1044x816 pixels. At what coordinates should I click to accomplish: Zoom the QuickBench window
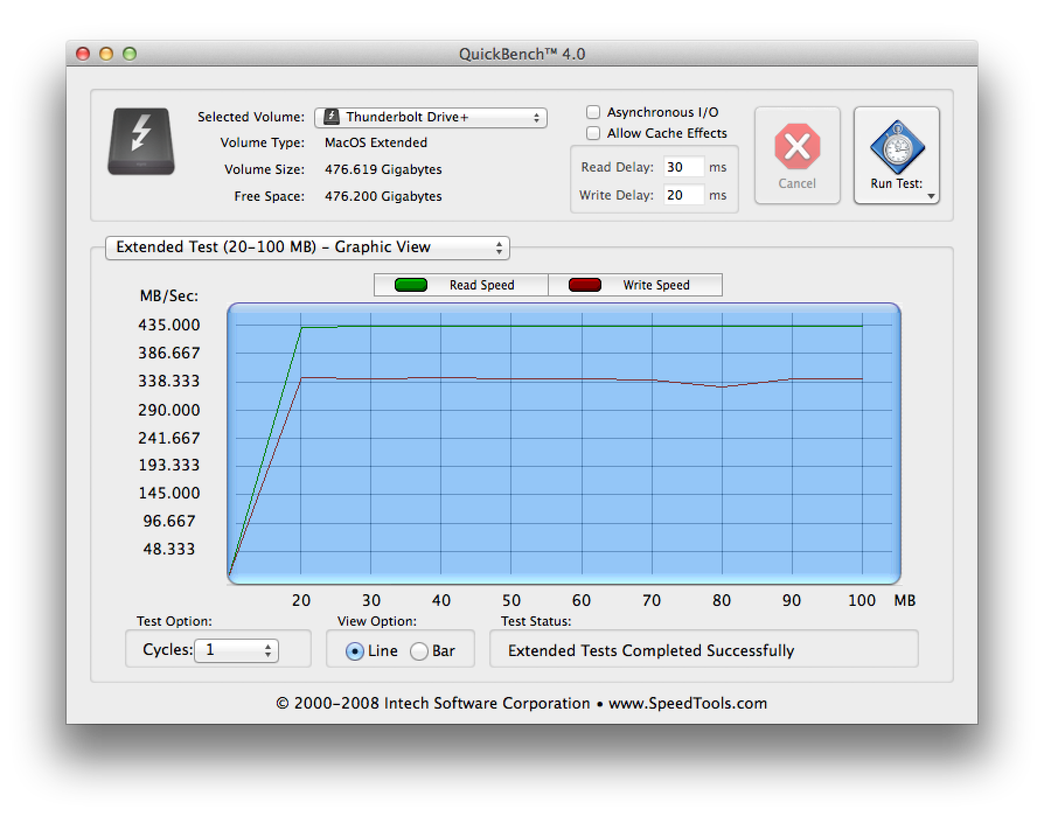[130, 54]
